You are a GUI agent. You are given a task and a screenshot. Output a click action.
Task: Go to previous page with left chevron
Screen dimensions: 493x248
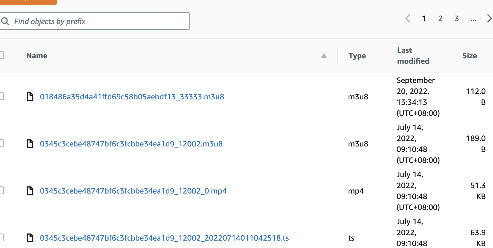click(408, 19)
